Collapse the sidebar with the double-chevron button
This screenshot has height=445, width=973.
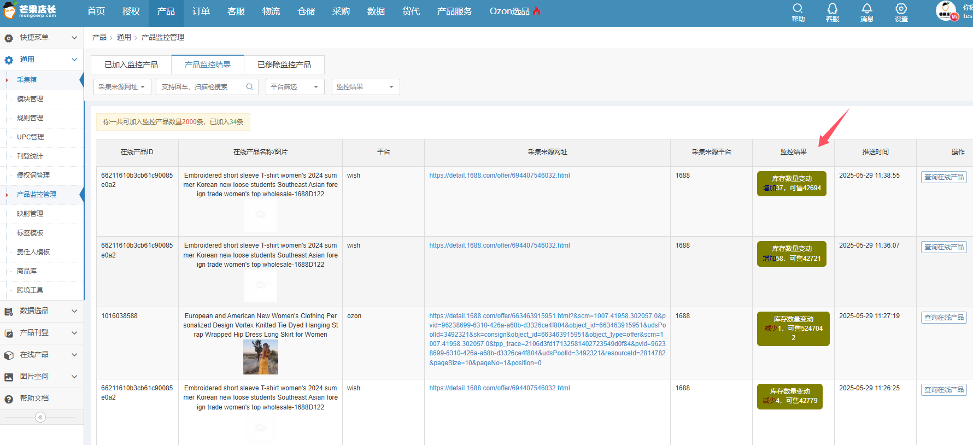point(40,417)
